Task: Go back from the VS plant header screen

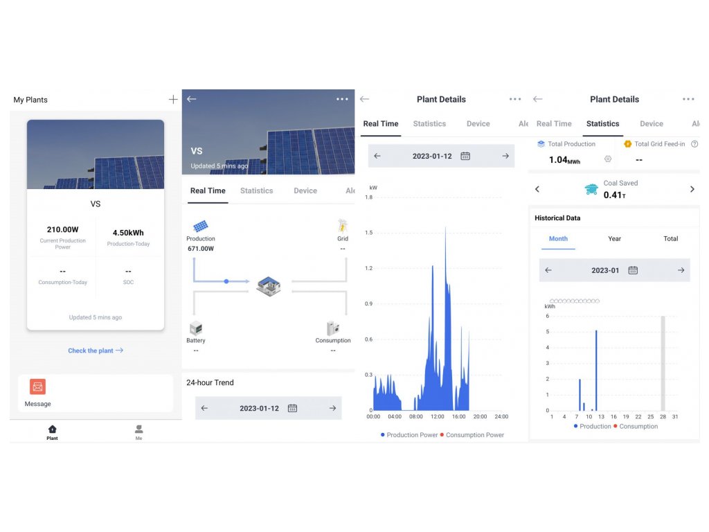Action: tap(192, 99)
